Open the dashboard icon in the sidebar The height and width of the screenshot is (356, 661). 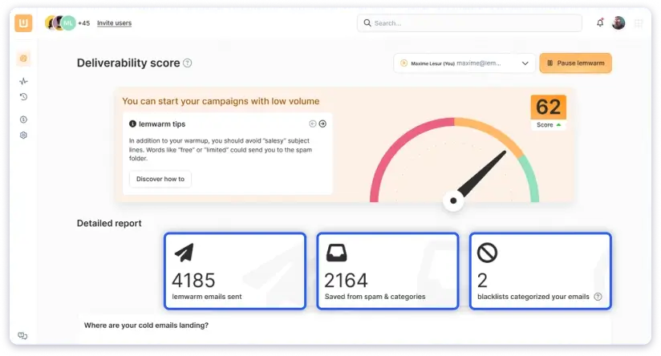tap(24, 59)
